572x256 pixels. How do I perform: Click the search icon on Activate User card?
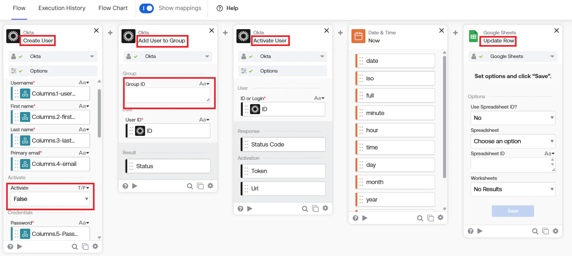(x=305, y=209)
